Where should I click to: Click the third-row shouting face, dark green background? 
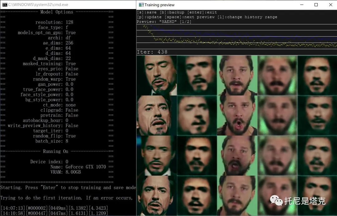tap(237, 156)
